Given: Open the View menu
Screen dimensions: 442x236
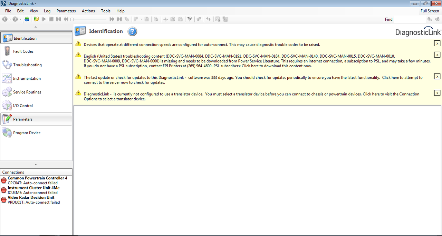Looking at the screenshot, I should pyautogui.click(x=34, y=11).
